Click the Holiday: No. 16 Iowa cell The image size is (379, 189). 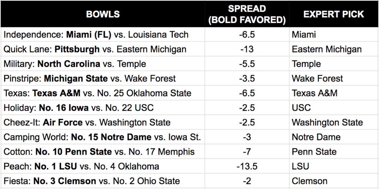click(78, 108)
